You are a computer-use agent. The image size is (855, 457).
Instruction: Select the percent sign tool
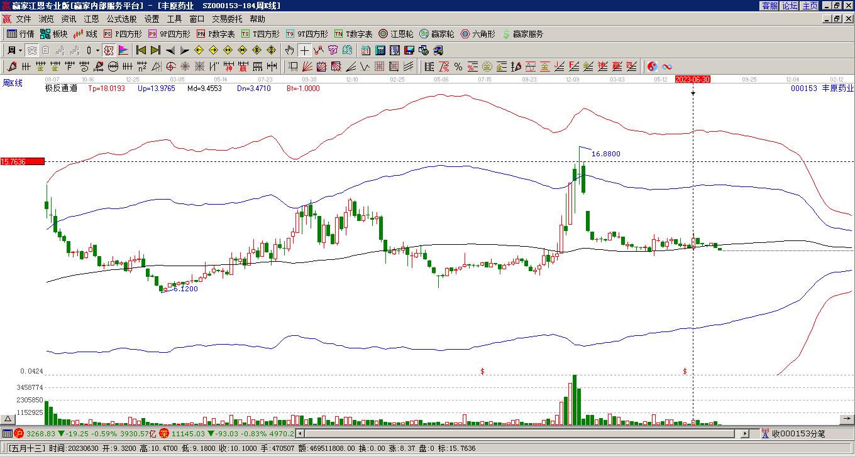pyautogui.click(x=458, y=67)
